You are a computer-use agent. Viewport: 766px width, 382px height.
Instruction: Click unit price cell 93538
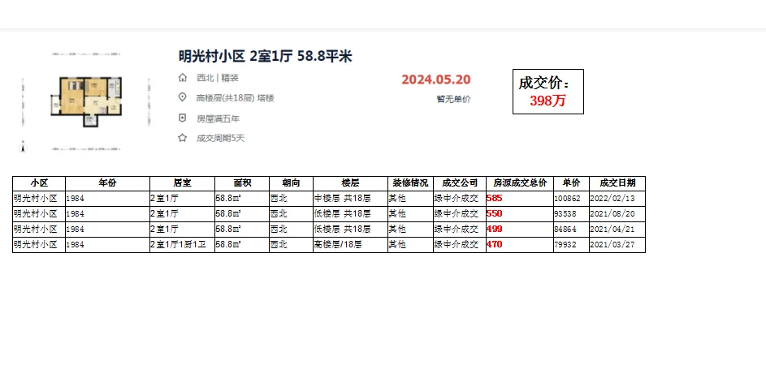tap(571, 213)
